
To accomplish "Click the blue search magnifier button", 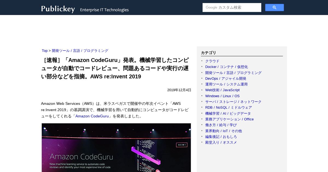I will point(274,8).
